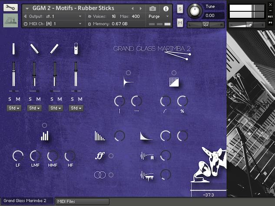
Task: Click the waveform with icicles icon
Action: pos(147,176)
